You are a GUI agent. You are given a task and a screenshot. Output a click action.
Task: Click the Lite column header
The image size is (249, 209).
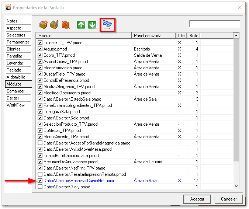tap(181, 35)
